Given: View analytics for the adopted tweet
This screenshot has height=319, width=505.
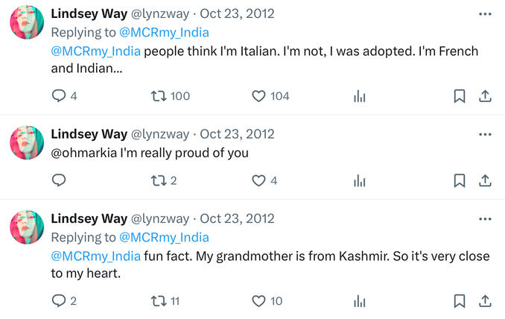Looking at the screenshot, I should (360, 96).
